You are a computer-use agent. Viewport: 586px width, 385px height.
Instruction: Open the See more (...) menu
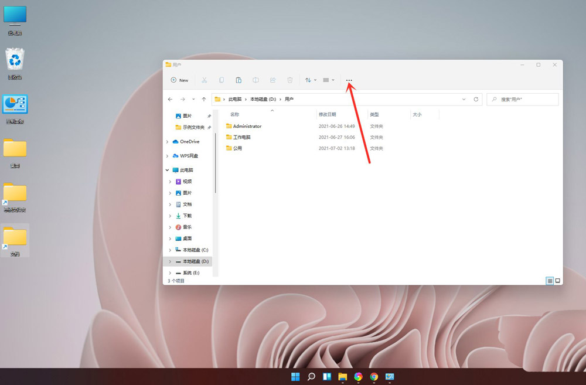click(349, 80)
